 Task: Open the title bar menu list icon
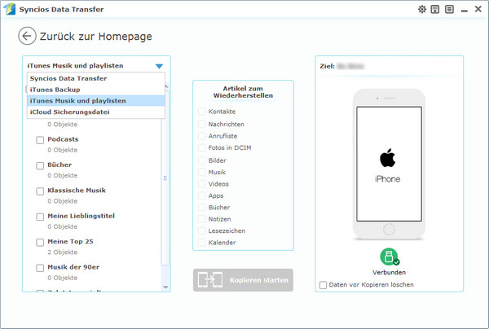(449, 9)
